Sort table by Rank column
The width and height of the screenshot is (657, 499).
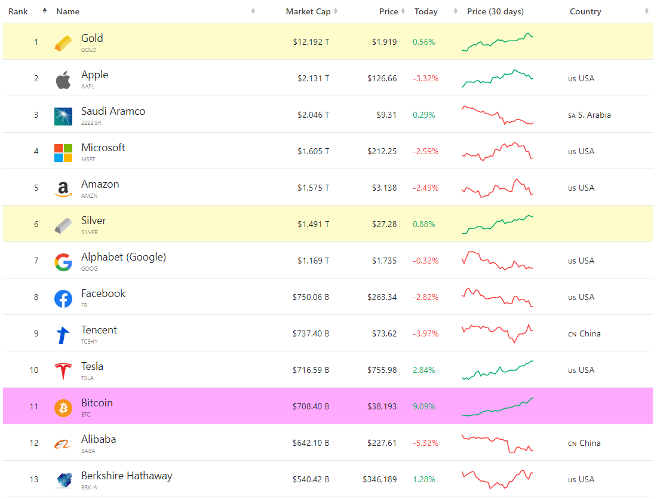[19, 11]
